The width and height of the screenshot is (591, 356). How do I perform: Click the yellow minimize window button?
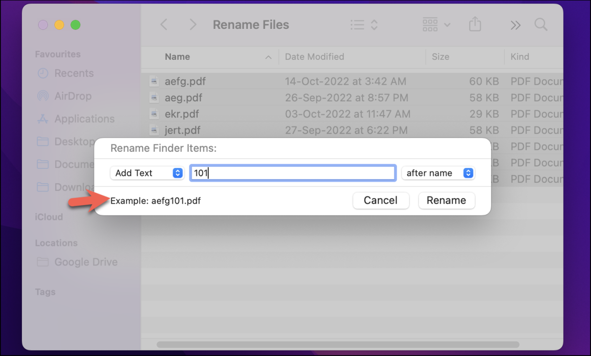pos(59,25)
